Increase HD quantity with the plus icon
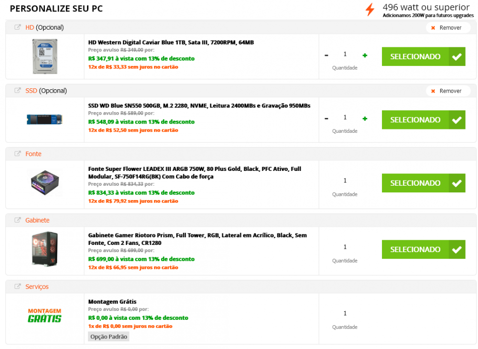 tap(365, 55)
